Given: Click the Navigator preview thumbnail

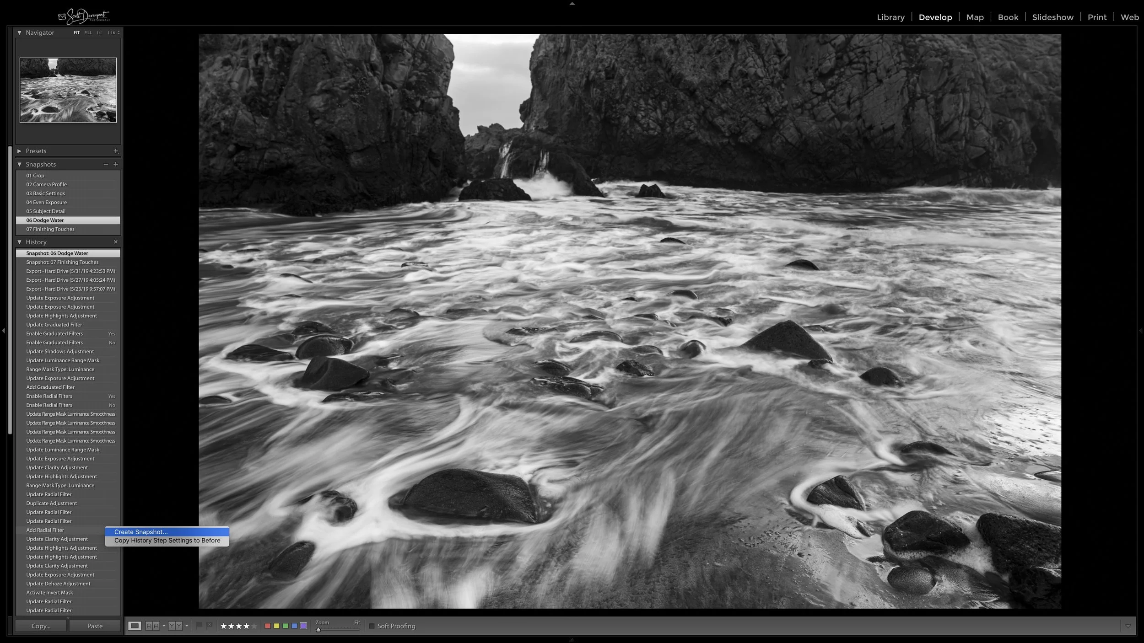Looking at the screenshot, I should coord(67,90).
